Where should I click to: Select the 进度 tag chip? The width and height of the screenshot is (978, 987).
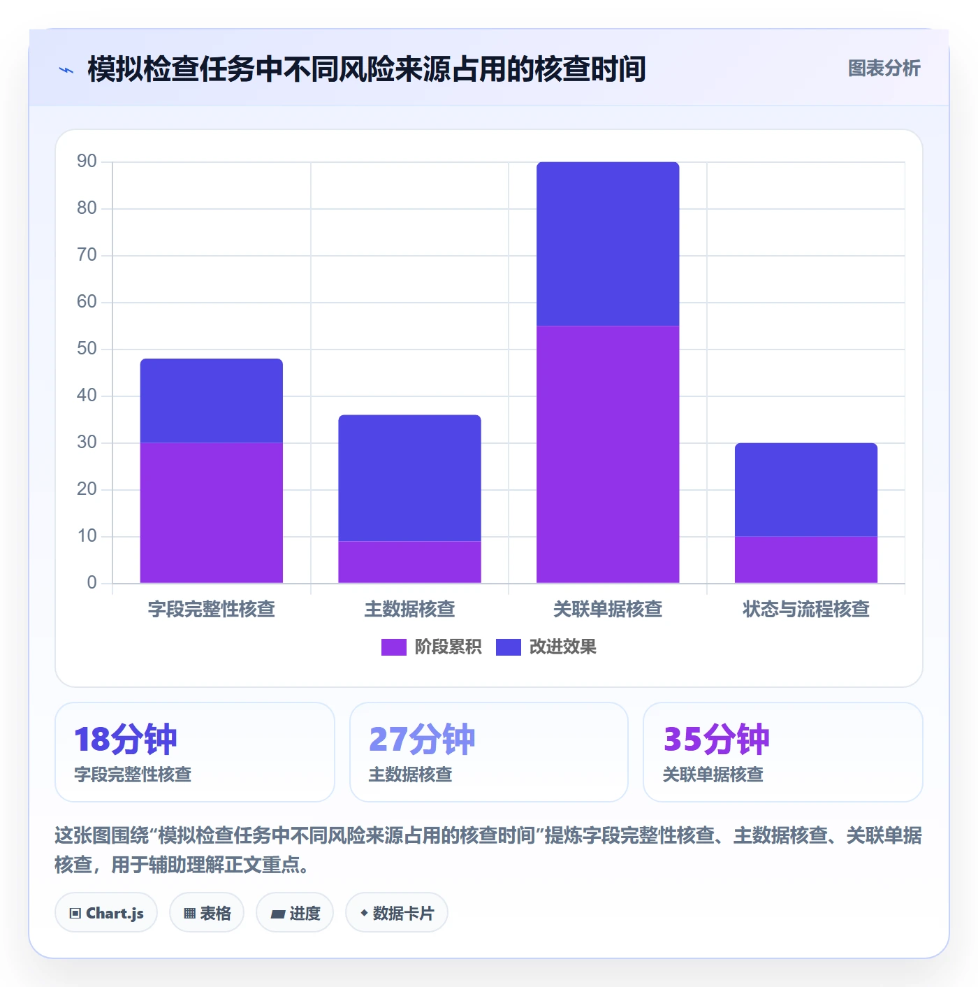(295, 912)
